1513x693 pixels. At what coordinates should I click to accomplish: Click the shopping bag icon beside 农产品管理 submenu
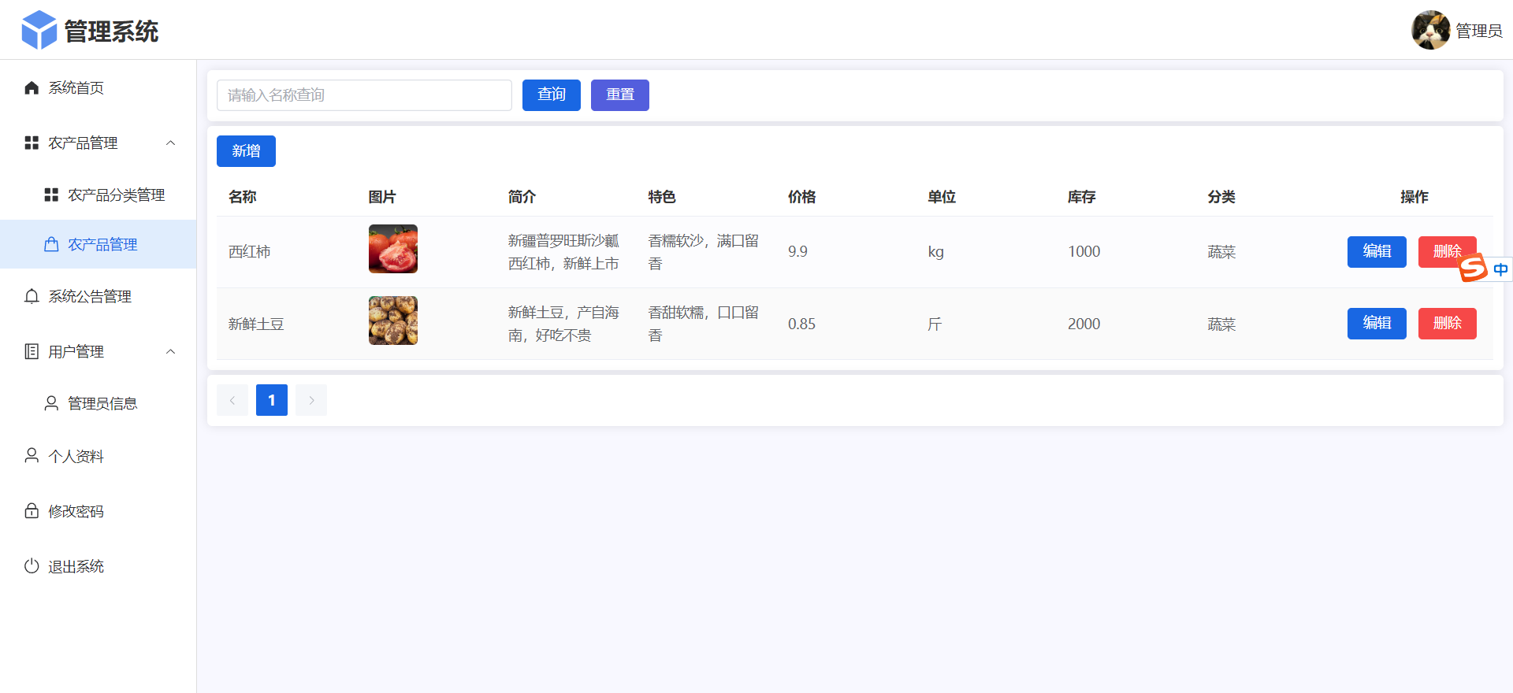[51, 244]
